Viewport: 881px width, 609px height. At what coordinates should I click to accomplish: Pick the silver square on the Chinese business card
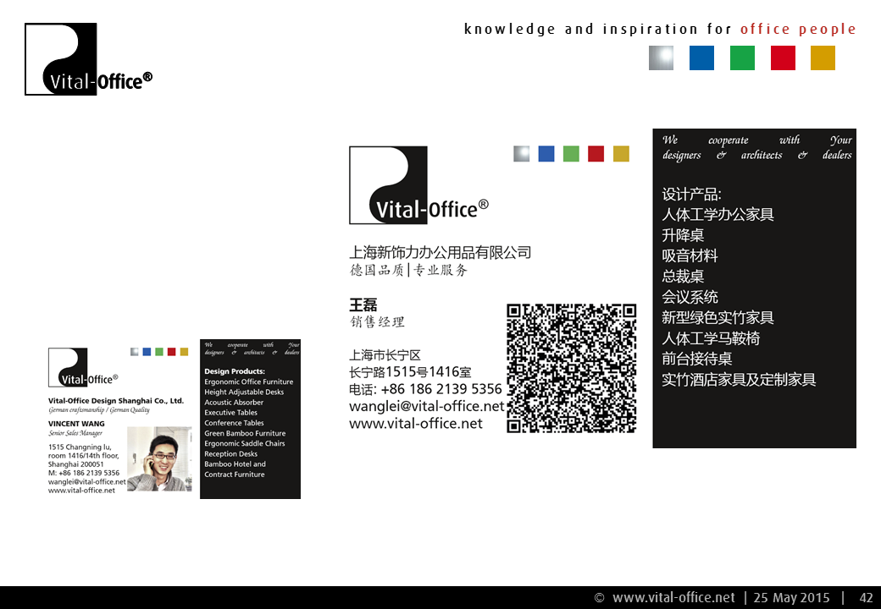tap(522, 154)
